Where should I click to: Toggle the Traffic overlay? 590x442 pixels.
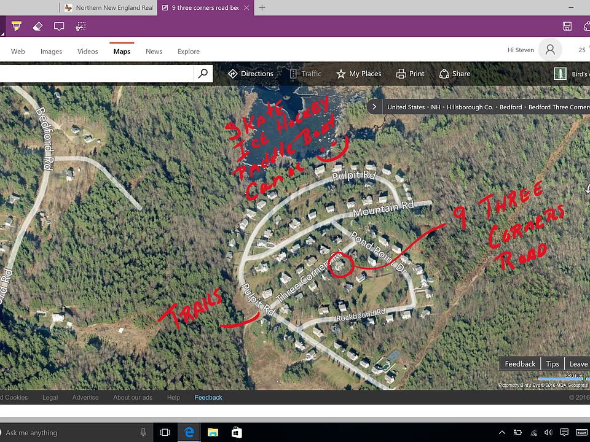[305, 74]
